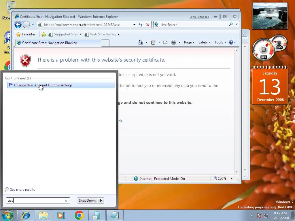The height and width of the screenshot is (221, 295).
Task: Expand the Print options dropdown arrow
Action: click(179, 42)
